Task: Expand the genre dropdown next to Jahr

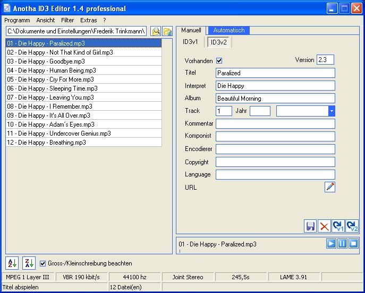Action: tap(332, 111)
